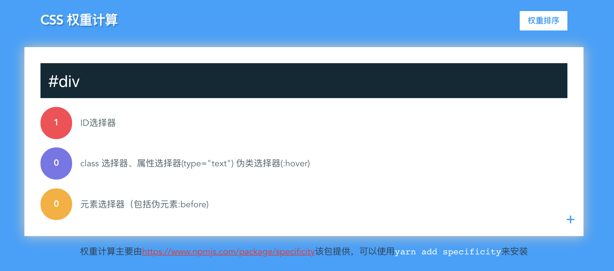Click the 元素选择器 text in the orange row
Viewport: 614px width, 271px height.
click(102, 204)
